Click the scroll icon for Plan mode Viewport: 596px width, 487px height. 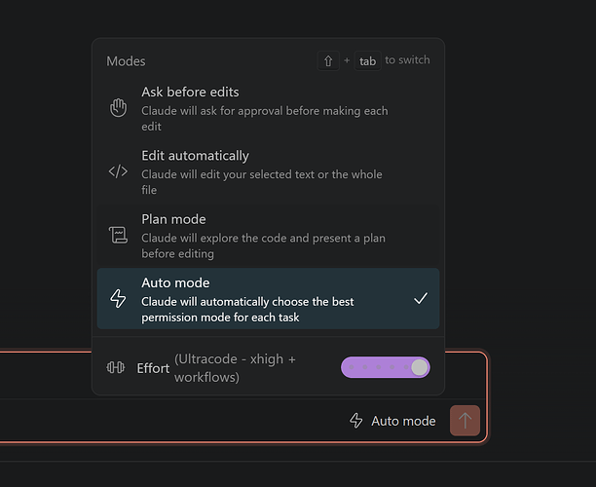point(118,235)
